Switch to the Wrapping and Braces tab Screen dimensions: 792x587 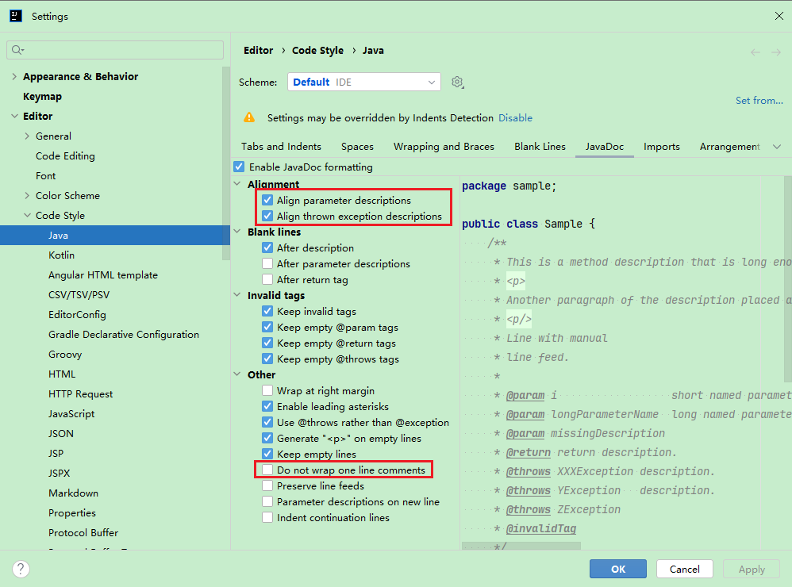(x=444, y=147)
